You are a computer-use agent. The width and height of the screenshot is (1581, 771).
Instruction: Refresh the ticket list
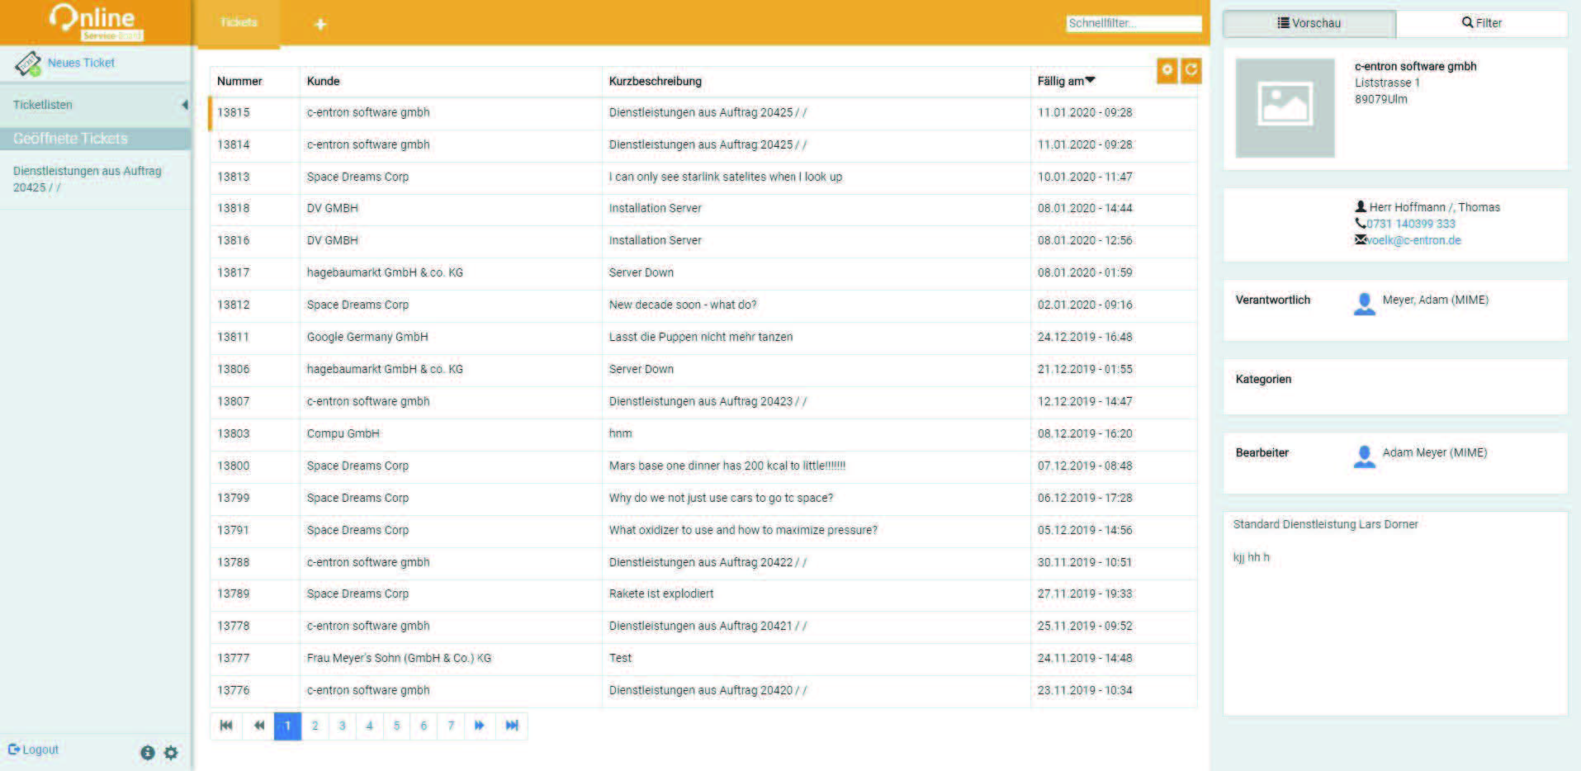1190,71
